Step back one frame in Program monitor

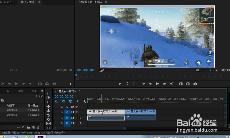(150, 84)
